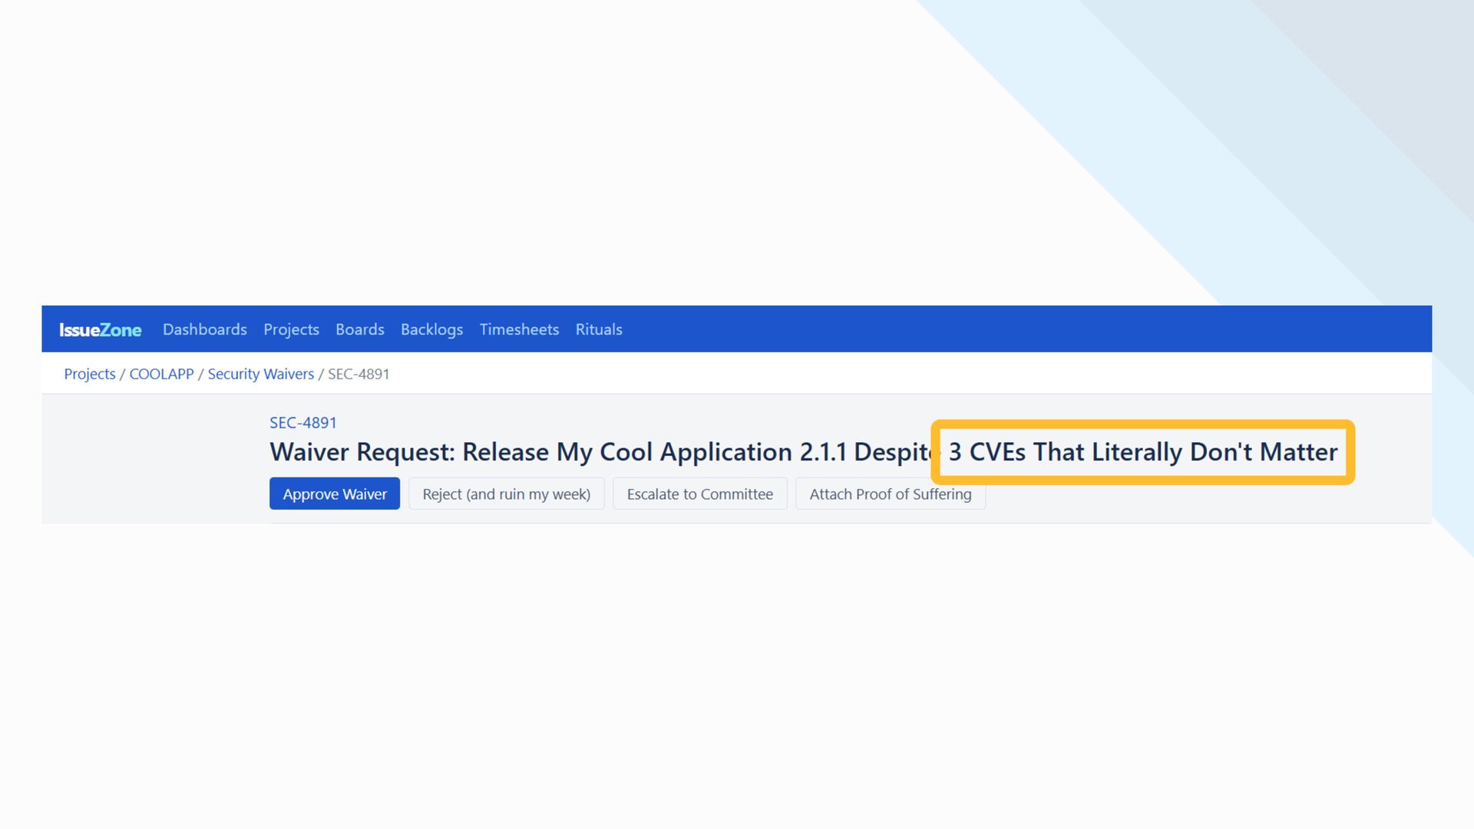Navigate to the COOLAPP breadcrumb
This screenshot has width=1474, height=829.
click(x=161, y=374)
